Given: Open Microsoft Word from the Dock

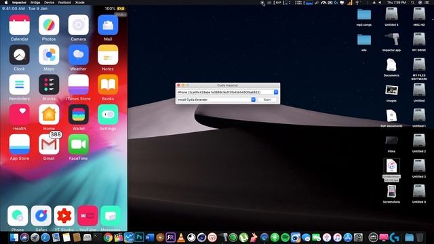Looking at the screenshot, I should click(150, 237).
